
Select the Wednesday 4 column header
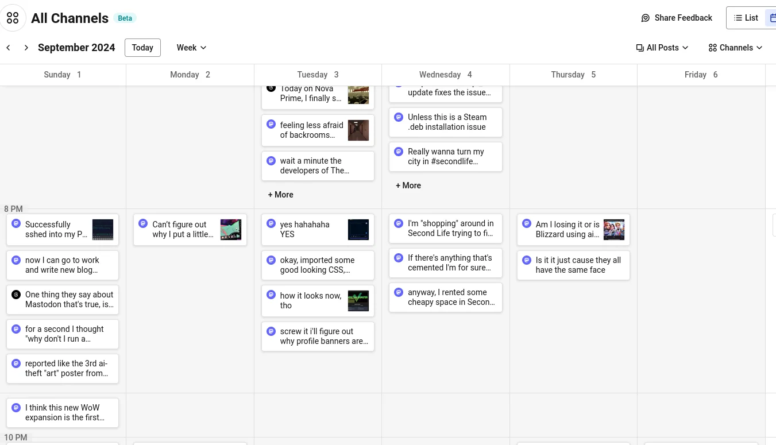click(446, 75)
